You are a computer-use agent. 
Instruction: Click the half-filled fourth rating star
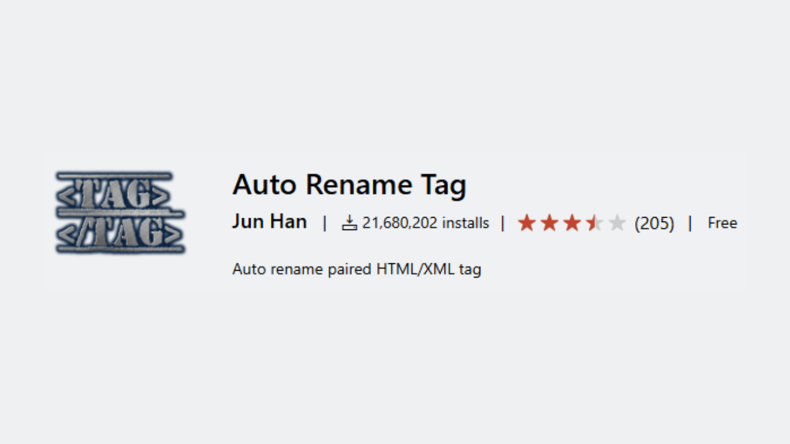coord(595,223)
